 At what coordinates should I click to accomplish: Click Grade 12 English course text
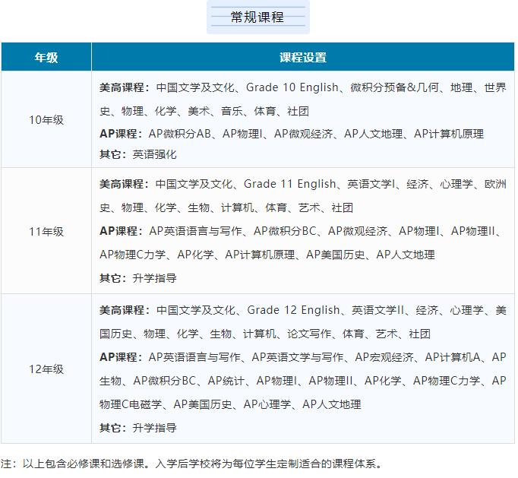pyautogui.click(x=294, y=310)
